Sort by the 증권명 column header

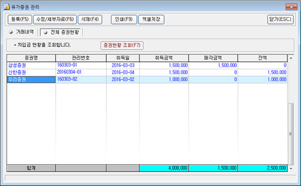point(31,58)
